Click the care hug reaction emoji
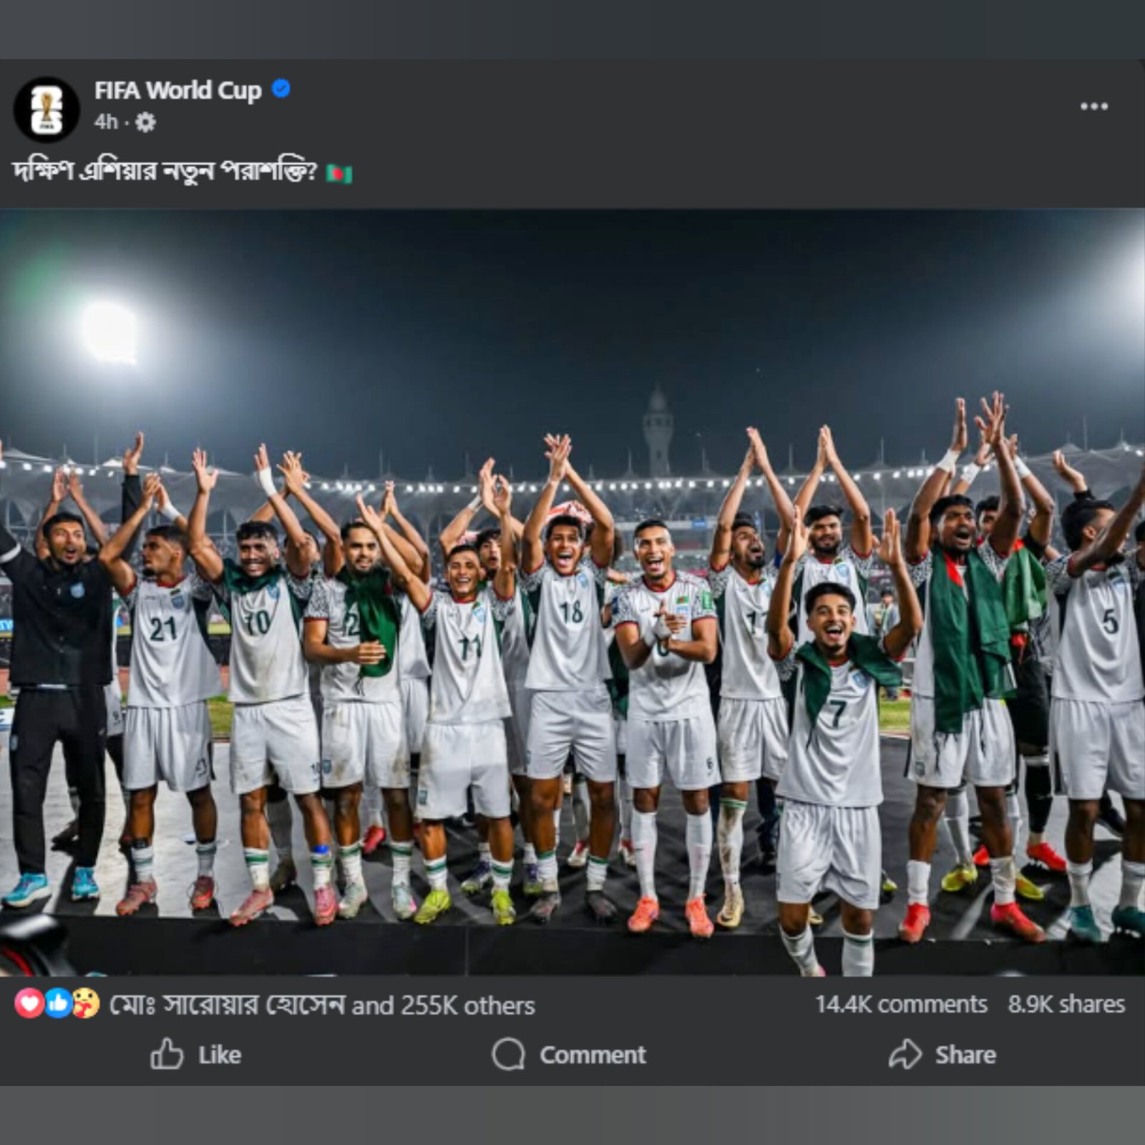1145x1145 pixels. point(86,1004)
